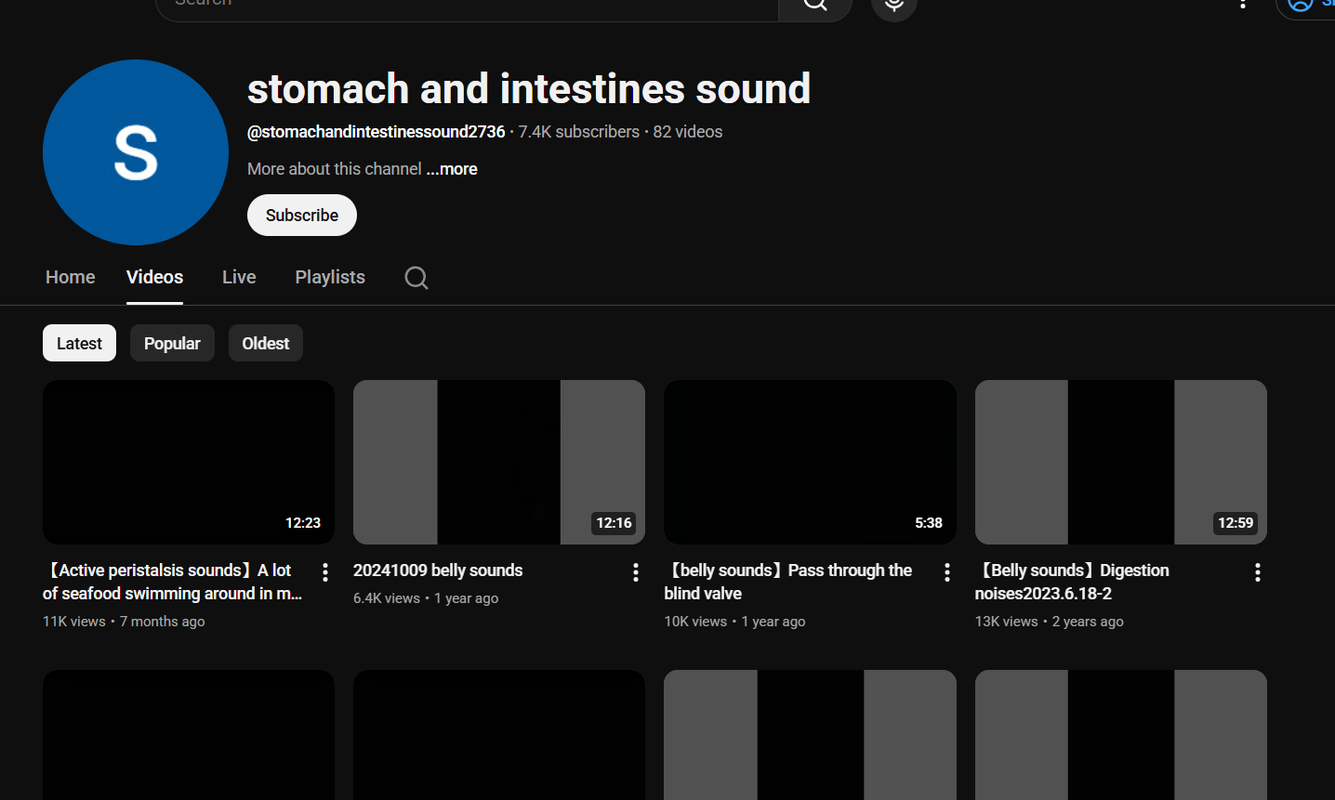Go to the Live tab

pyautogui.click(x=239, y=277)
